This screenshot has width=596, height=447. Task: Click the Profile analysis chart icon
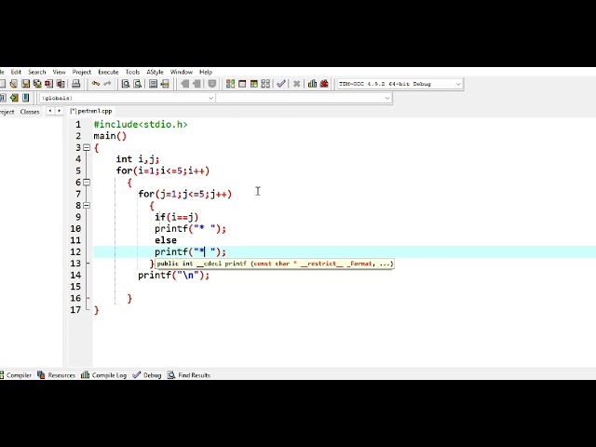coord(312,84)
